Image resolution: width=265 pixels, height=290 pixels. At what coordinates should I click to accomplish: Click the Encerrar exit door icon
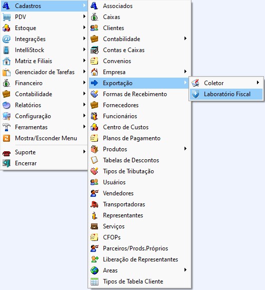6,163
